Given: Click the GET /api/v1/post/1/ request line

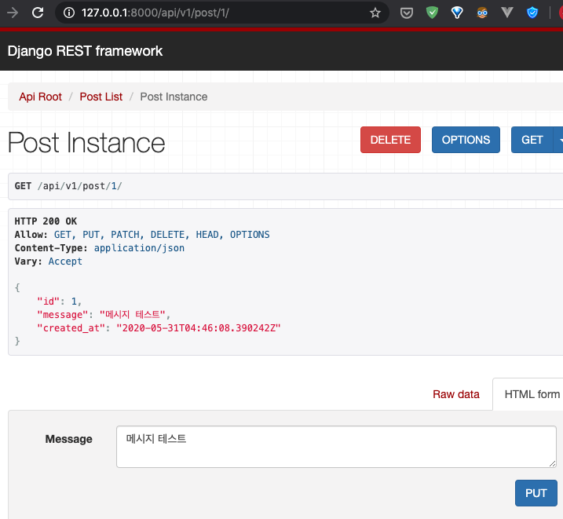Looking at the screenshot, I should coord(68,186).
